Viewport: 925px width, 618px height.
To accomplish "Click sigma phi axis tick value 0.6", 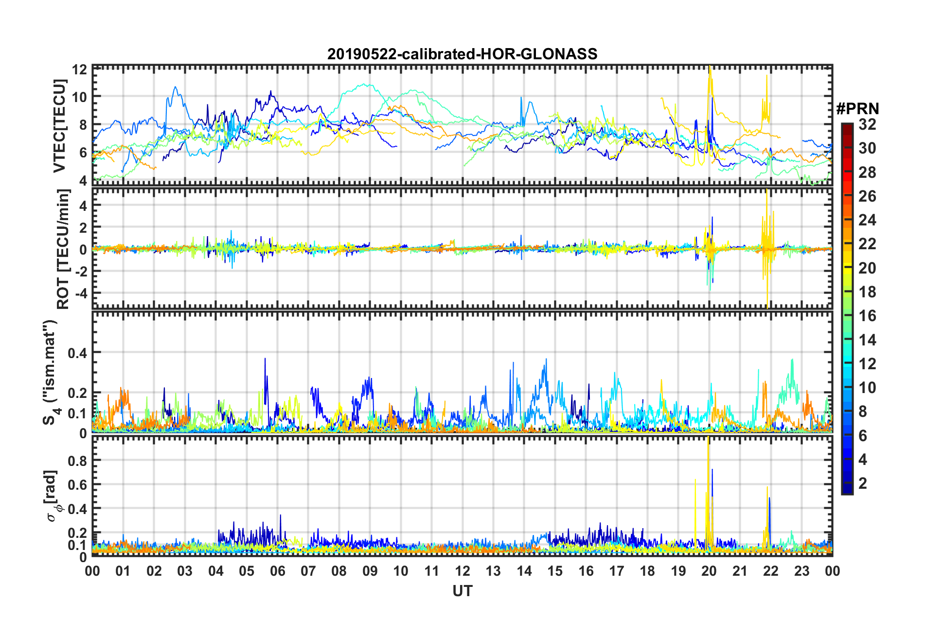I will tap(78, 484).
